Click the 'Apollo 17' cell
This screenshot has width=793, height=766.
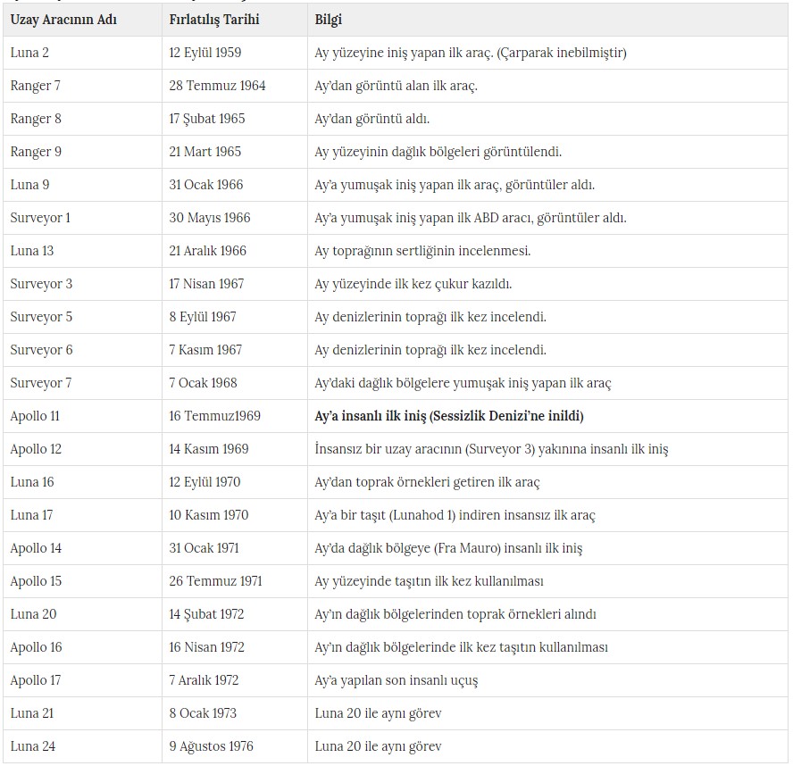[x=36, y=680]
